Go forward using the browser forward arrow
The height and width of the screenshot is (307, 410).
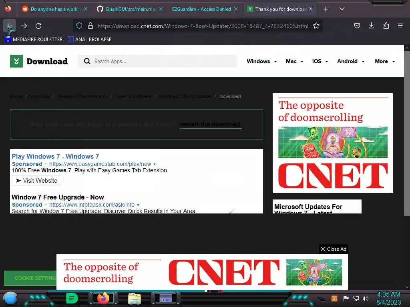(x=24, y=26)
